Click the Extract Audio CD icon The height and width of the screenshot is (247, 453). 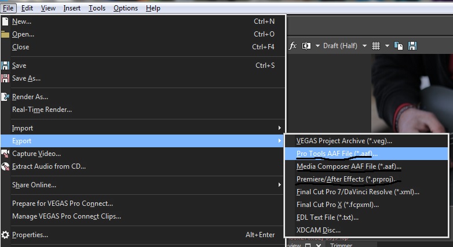click(x=5, y=166)
